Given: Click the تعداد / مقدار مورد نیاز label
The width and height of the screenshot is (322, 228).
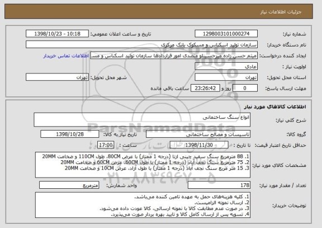Looking at the screenshot, I should (283, 185).
